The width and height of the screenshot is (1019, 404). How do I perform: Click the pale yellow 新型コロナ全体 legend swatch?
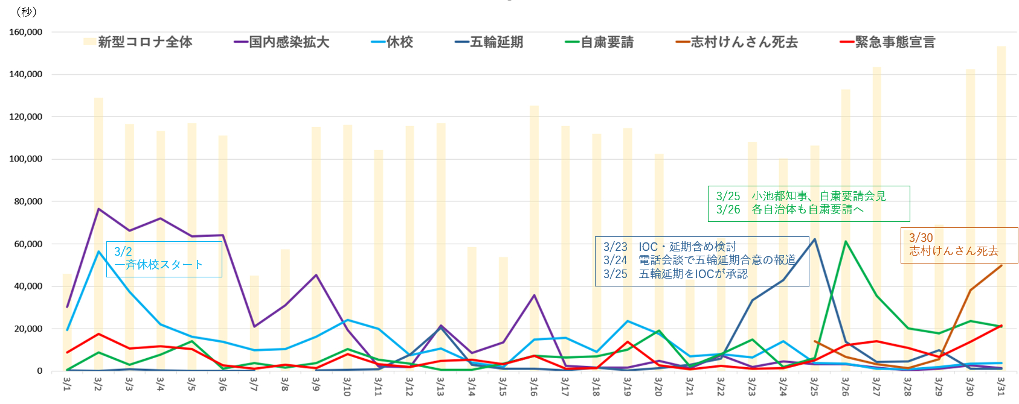pos(90,42)
